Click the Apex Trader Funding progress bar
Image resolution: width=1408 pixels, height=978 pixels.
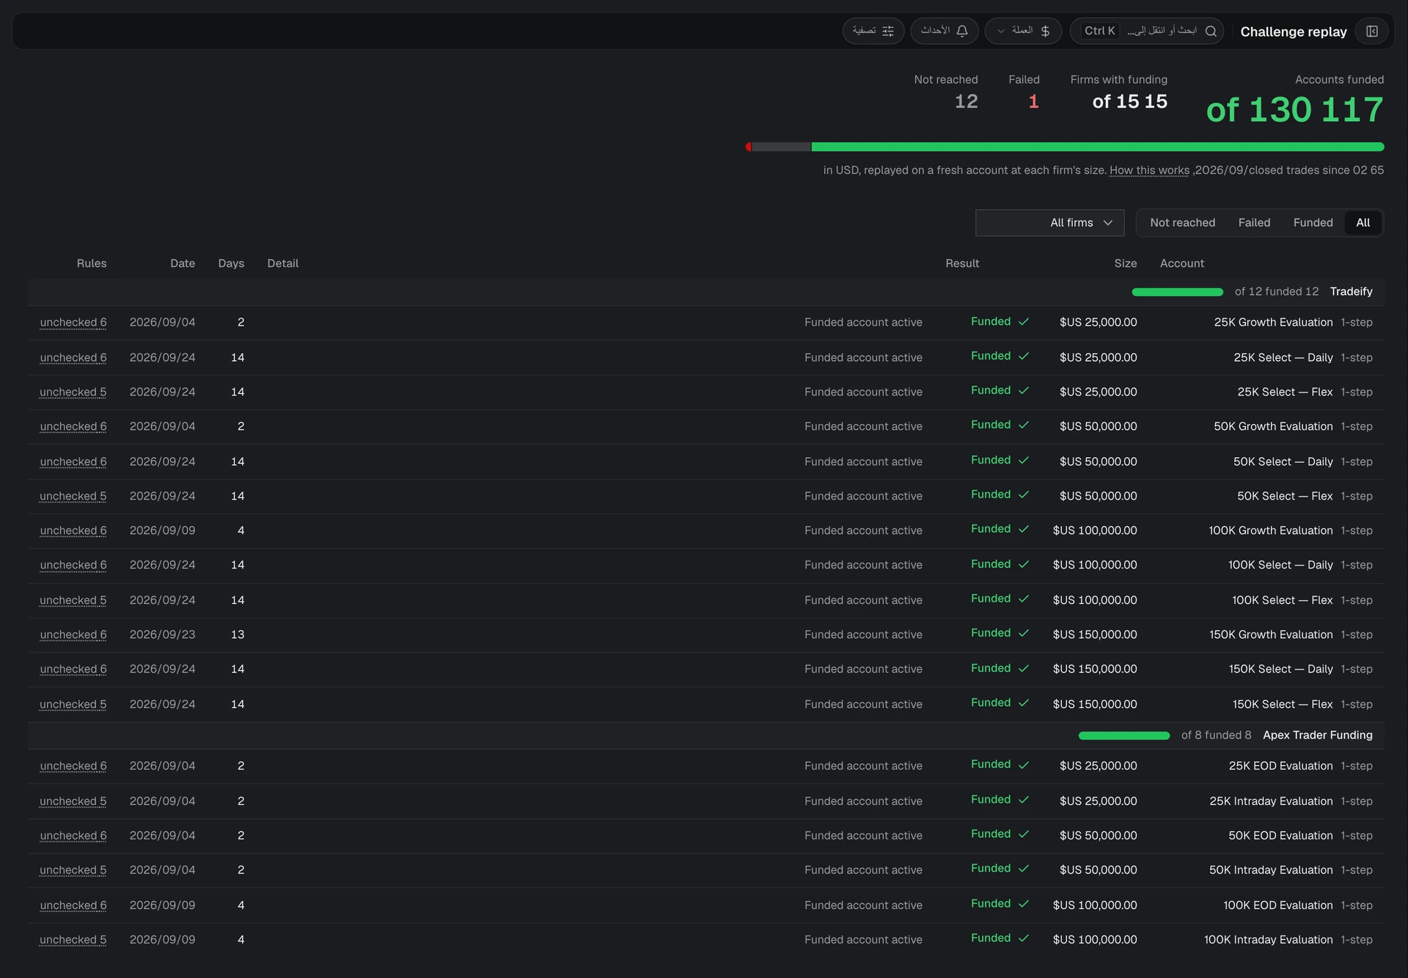[1124, 736]
